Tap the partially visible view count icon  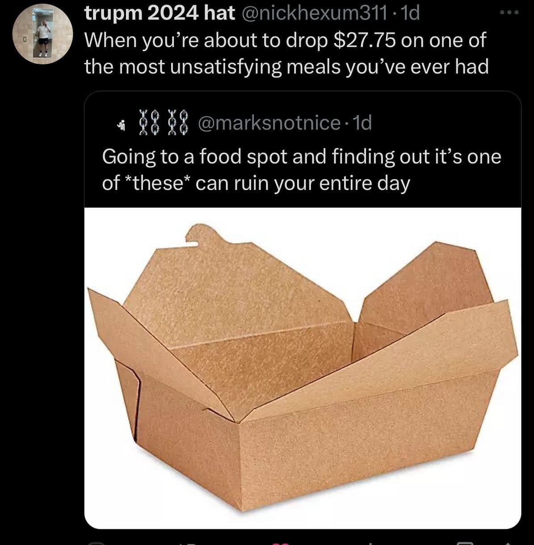(370, 544)
